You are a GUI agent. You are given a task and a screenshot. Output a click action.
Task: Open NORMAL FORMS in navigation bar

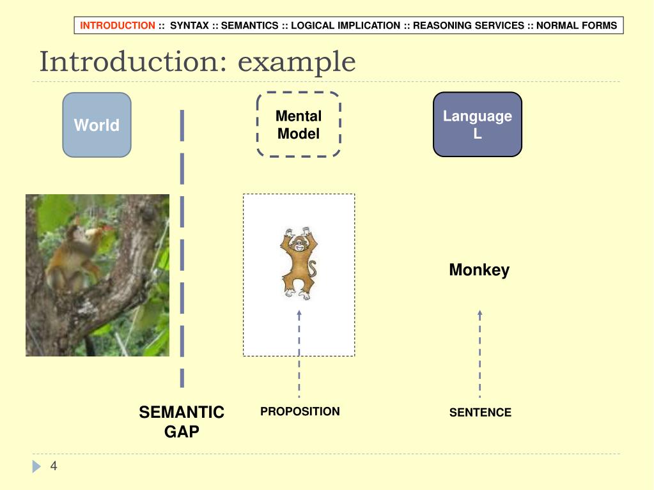point(576,26)
